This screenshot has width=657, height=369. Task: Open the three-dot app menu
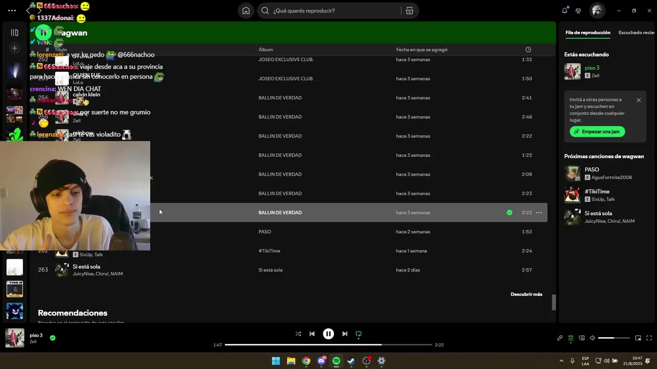pyautogui.click(x=12, y=10)
